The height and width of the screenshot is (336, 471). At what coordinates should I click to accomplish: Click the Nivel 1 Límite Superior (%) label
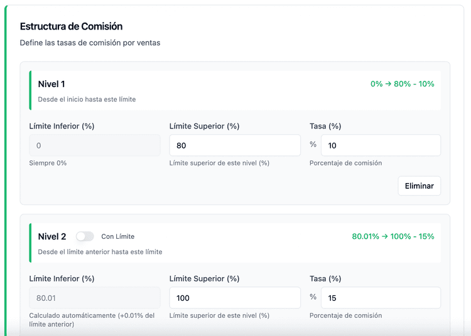(204, 126)
